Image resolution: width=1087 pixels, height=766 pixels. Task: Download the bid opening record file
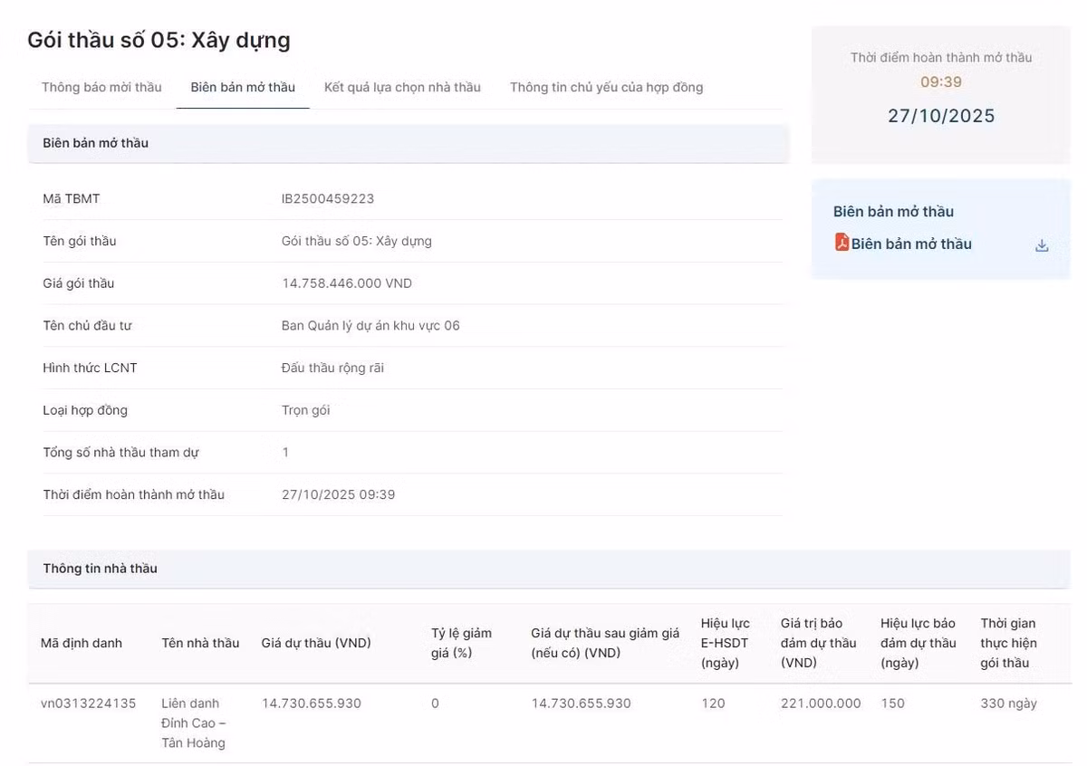tap(1042, 245)
